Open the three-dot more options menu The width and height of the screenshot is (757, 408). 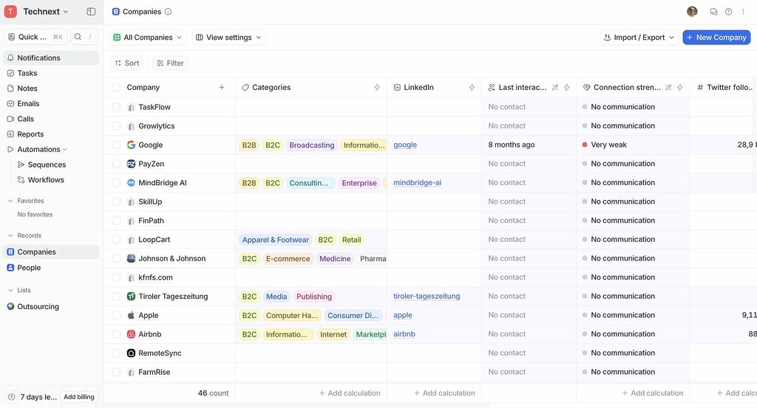click(743, 12)
